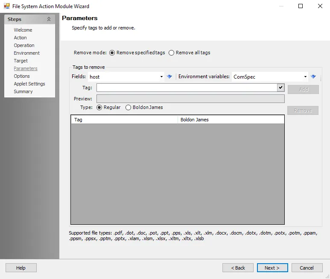Click the Remove button

[x=303, y=110]
